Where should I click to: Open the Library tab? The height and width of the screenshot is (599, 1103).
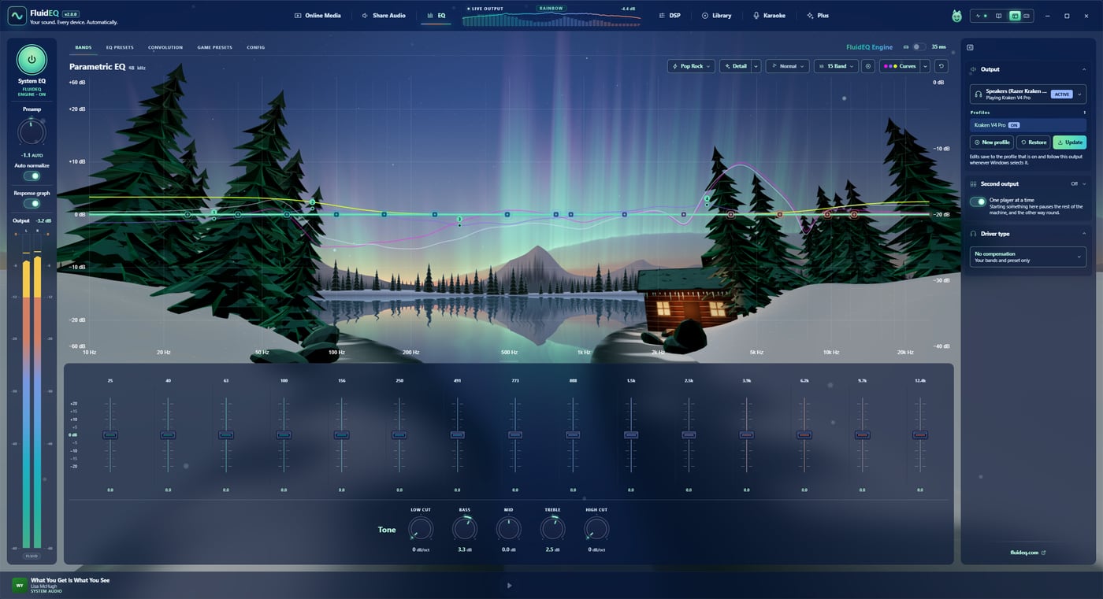716,16
